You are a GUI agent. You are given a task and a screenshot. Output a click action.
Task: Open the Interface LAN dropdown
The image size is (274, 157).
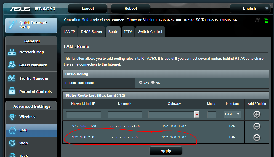(x=232, y=114)
